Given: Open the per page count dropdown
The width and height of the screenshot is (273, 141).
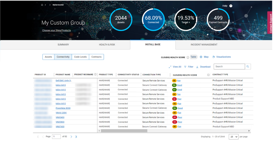Looking at the screenshot, I should pyautogui.click(x=233, y=137).
